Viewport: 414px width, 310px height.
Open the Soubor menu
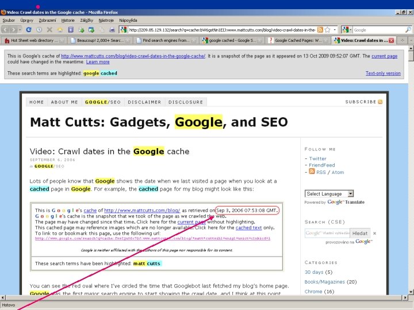9,20
